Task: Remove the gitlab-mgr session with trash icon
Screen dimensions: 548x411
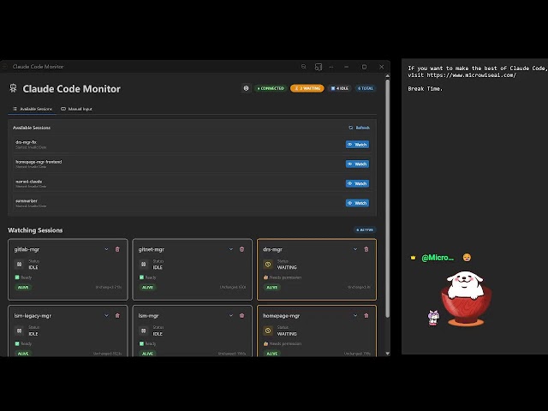Action: coord(117,249)
